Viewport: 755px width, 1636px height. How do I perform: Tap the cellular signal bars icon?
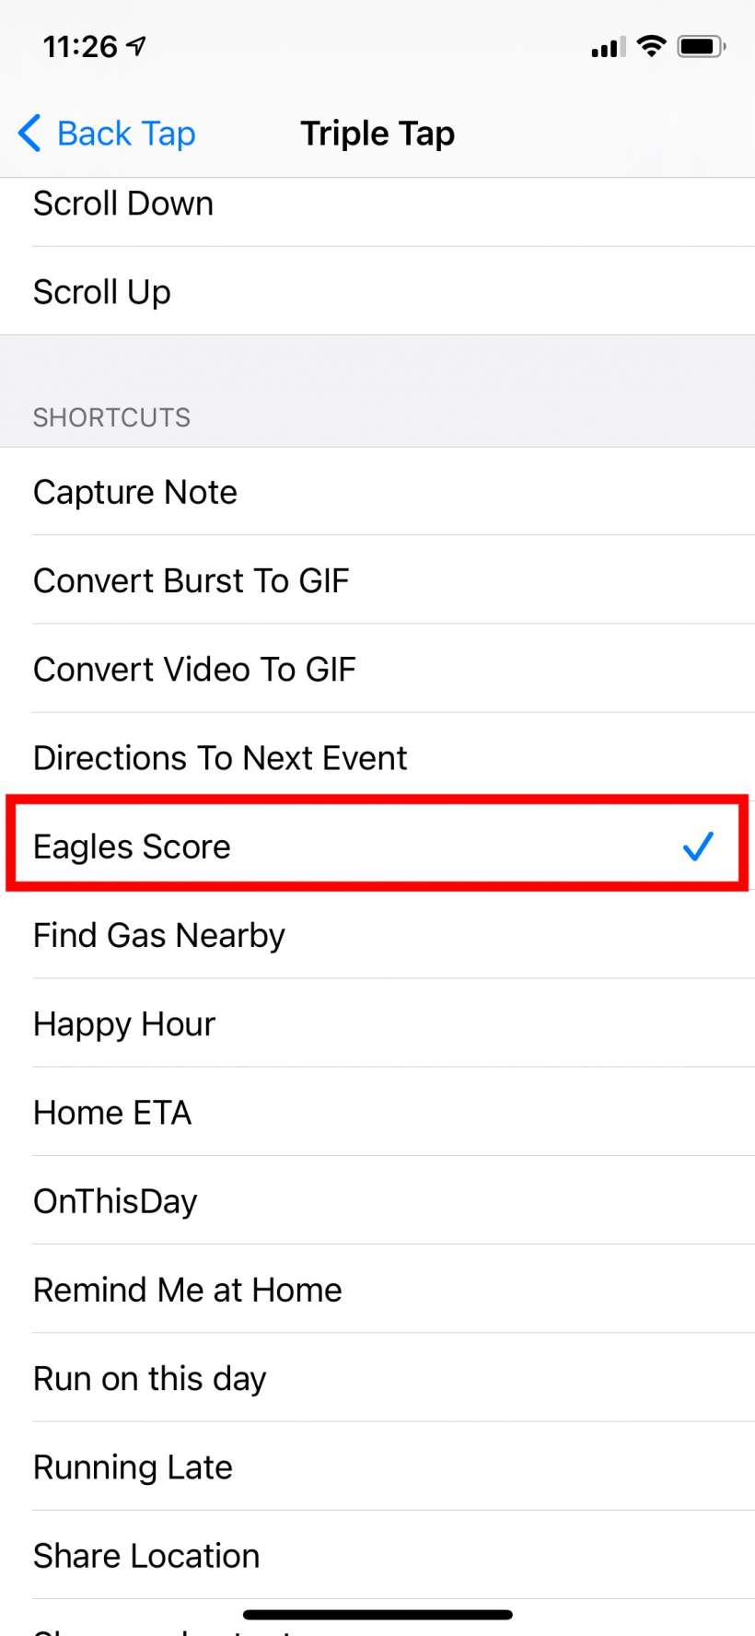(x=608, y=47)
